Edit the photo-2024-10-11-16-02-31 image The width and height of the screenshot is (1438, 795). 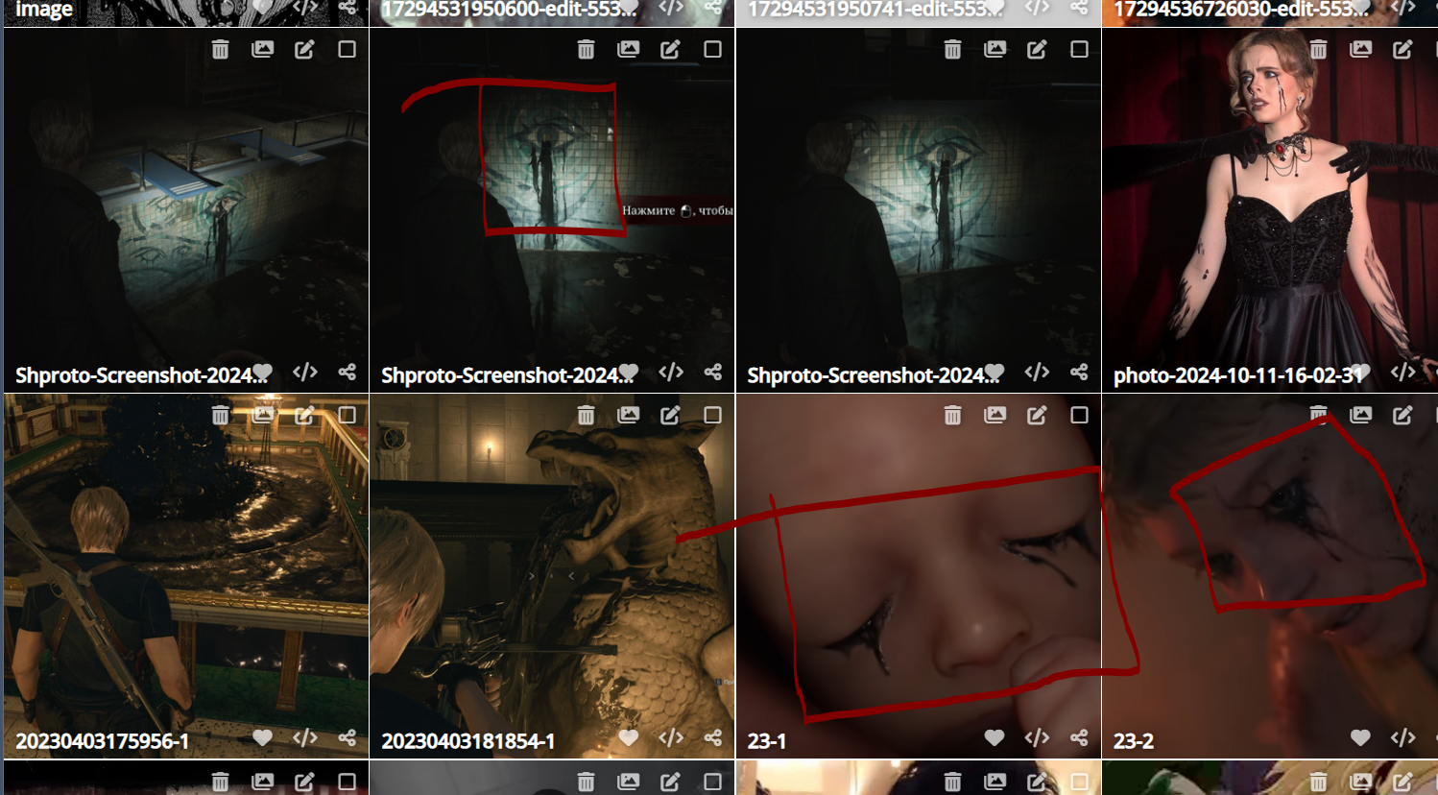(1402, 49)
